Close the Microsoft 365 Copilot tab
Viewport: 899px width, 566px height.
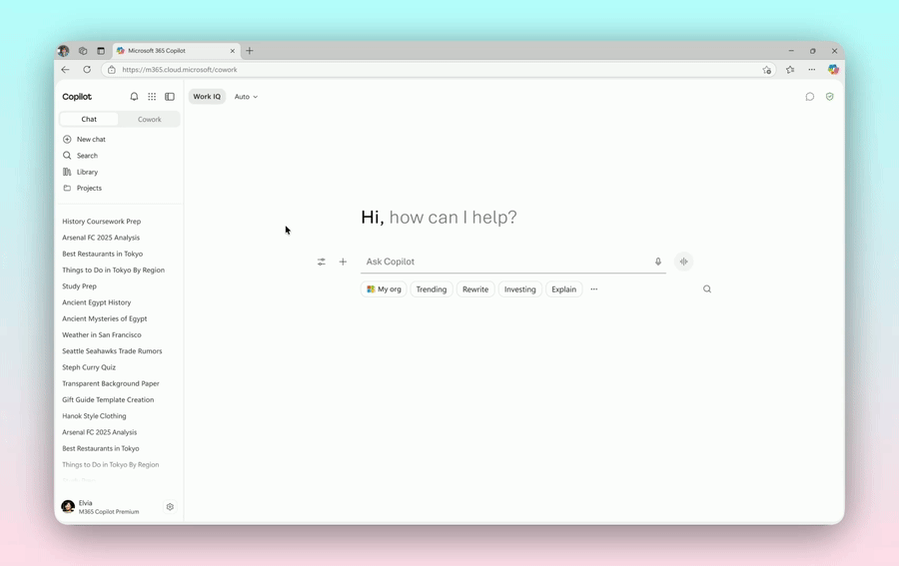[x=232, y=51]
